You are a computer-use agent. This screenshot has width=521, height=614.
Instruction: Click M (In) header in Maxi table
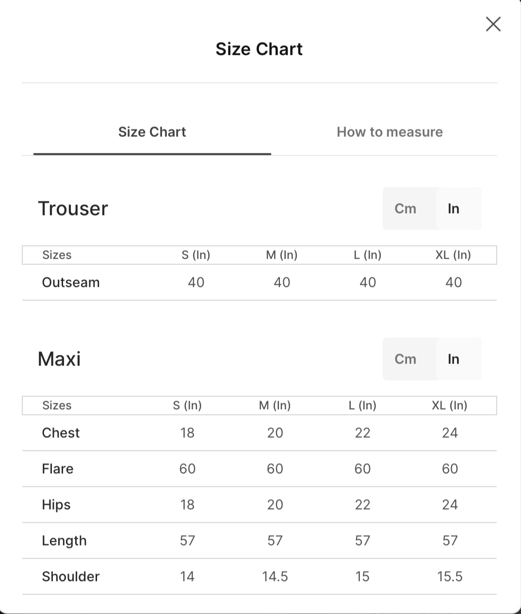pyautogui.click(x=275, y=405)
